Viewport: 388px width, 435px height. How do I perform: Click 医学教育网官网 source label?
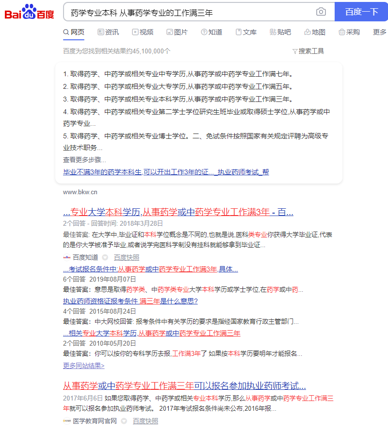coord(95,421)
